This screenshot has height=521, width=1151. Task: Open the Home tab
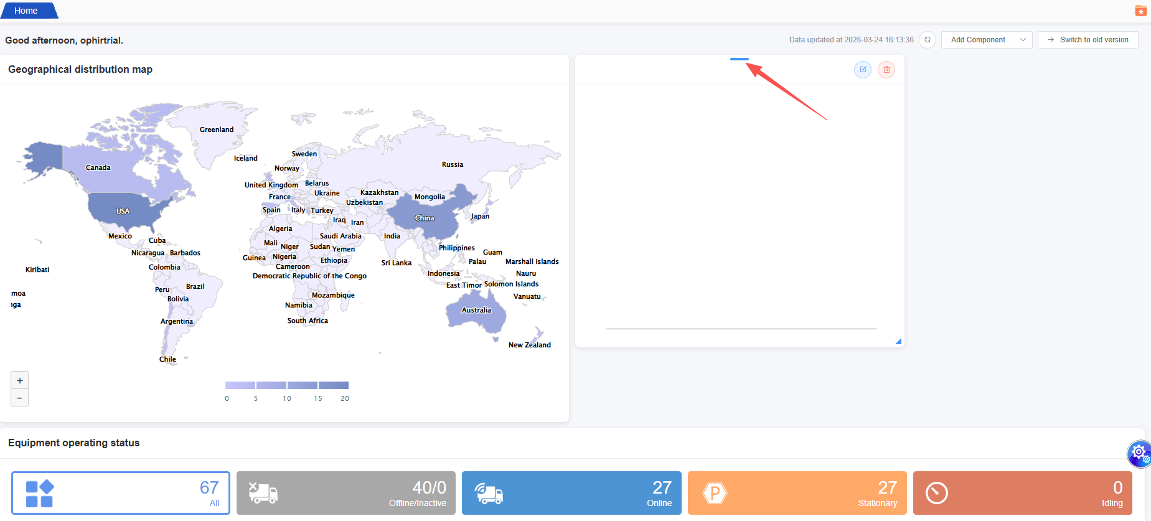(x=26, y=11)
